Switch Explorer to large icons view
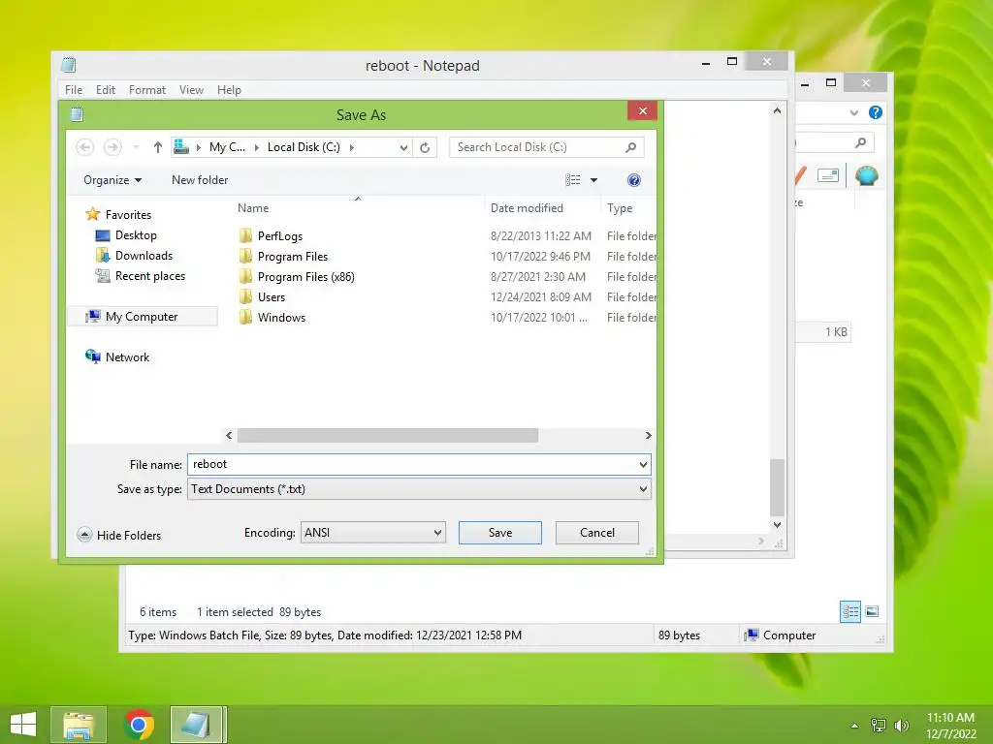993x744 pixels. [x=872, y=612]
